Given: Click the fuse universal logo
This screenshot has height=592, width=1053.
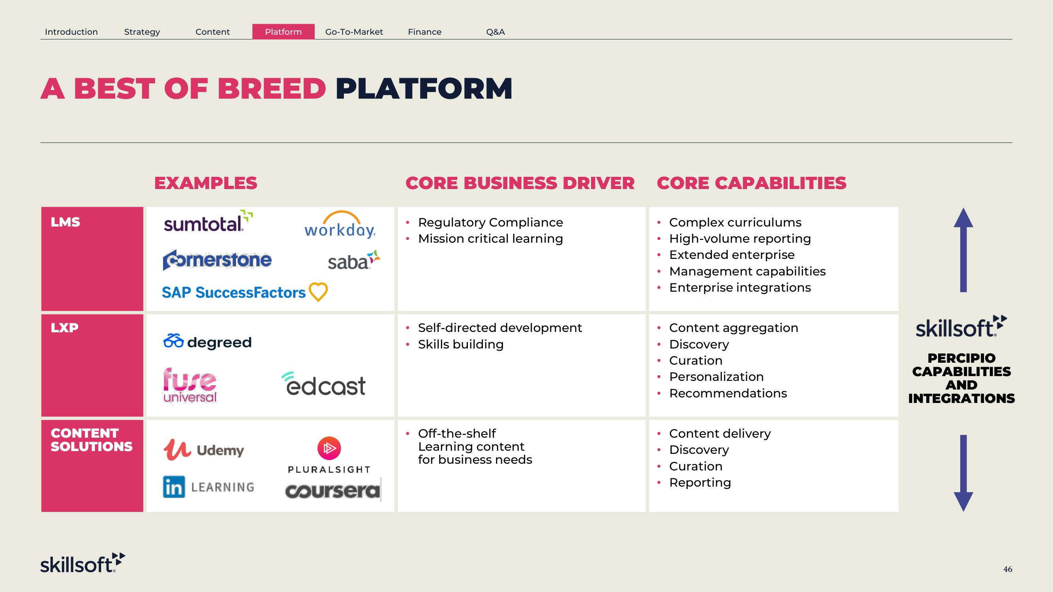Looking at the screenshot, I should click(x=190, y=386).
